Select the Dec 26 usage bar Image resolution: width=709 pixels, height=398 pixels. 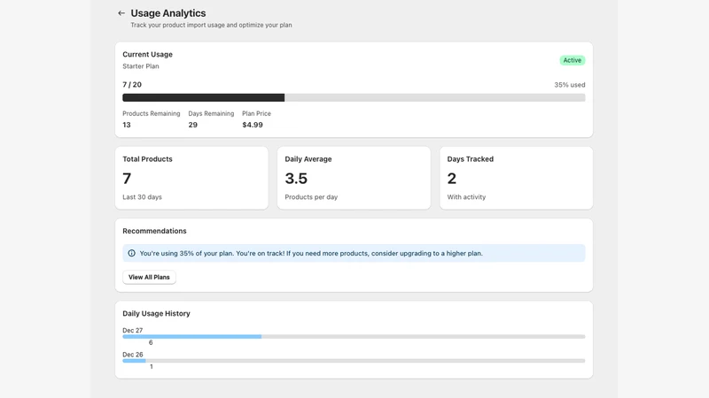pyautogui.click(x=354, y=361)
